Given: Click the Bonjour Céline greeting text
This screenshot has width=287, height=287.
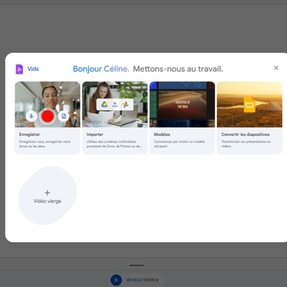Looking at the screenshot, I should click(101, 69).
